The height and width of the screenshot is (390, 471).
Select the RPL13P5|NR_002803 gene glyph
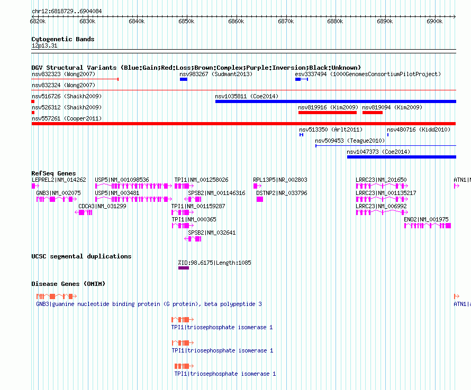pyautogui.click(x=257, y=186)
